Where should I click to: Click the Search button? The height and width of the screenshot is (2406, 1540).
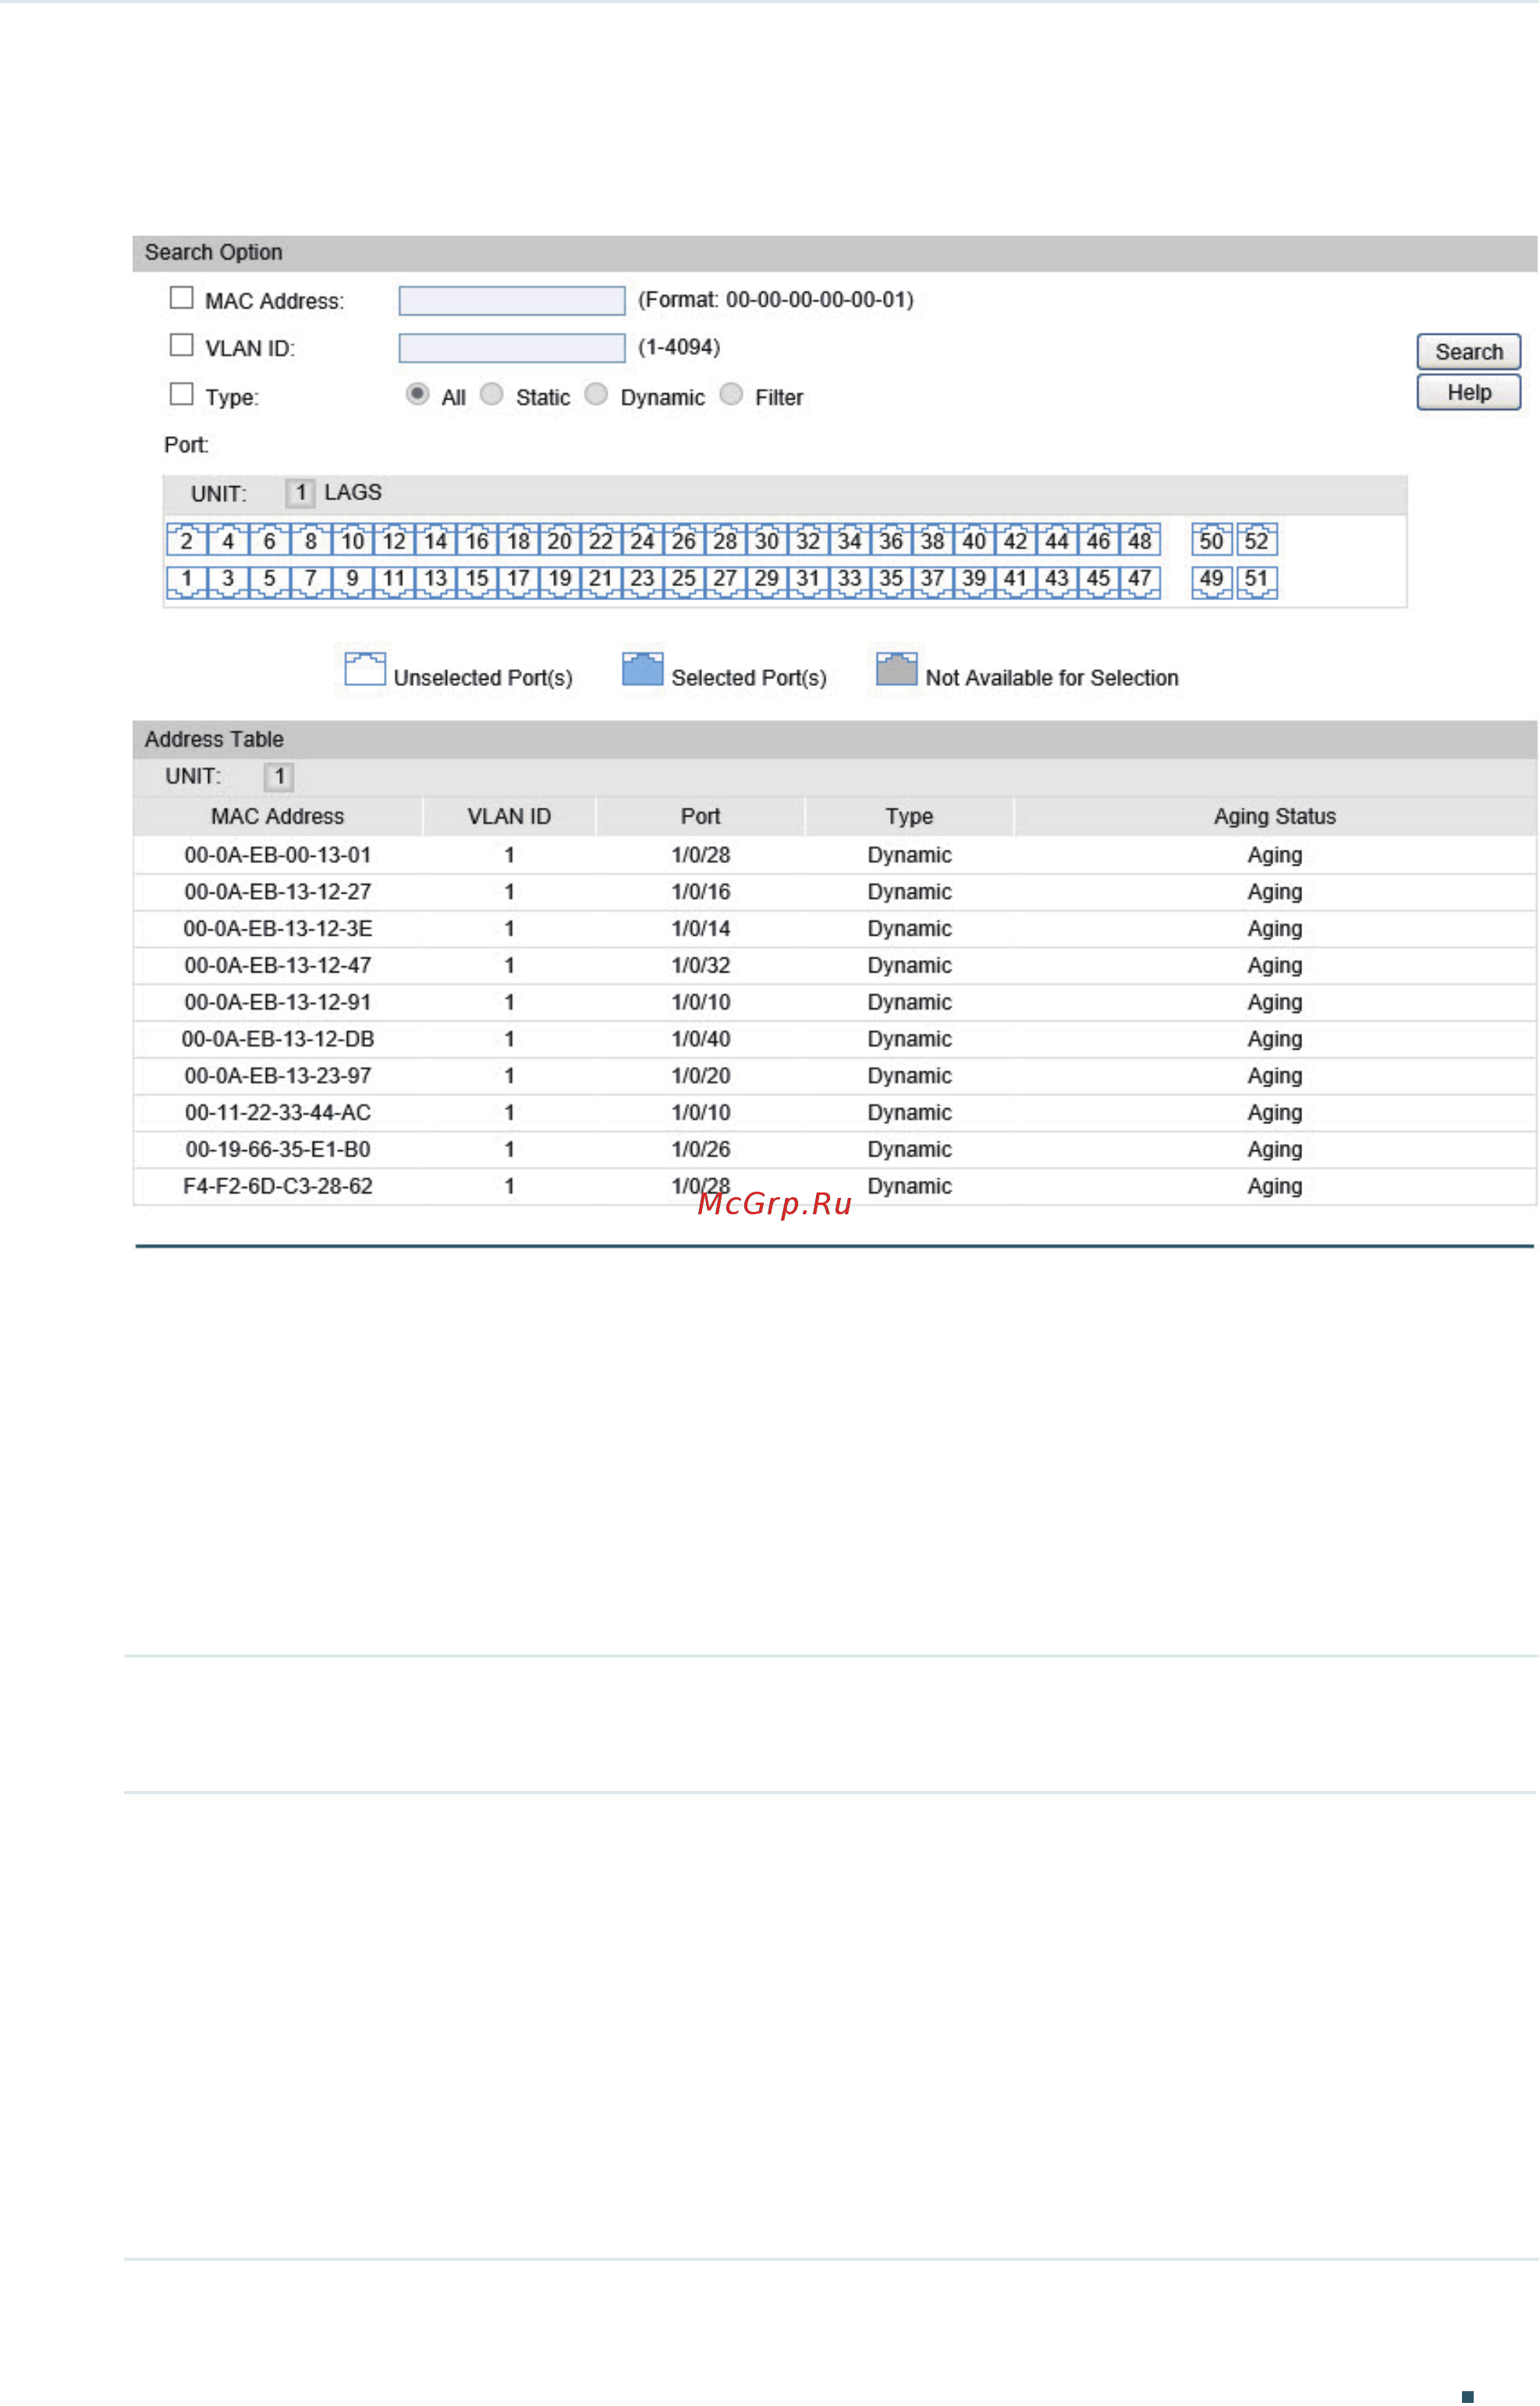coord(1470,352)
